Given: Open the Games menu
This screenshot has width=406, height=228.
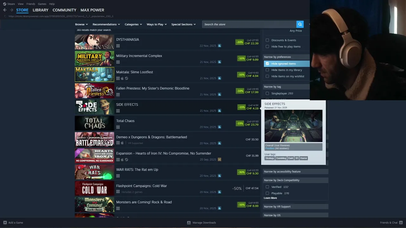Looking at the screenshot, I should (x=42, y=4).
